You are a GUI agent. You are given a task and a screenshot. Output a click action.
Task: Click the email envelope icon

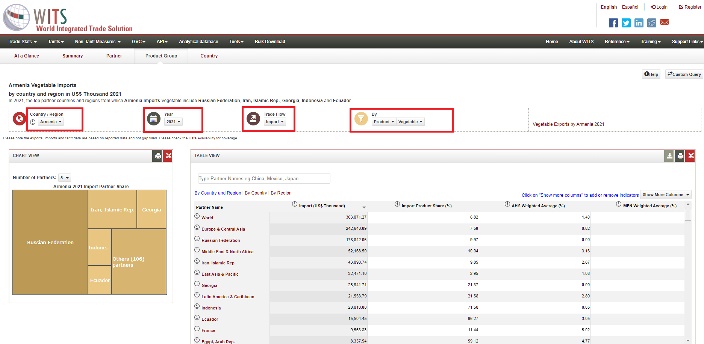pos(664,23)
